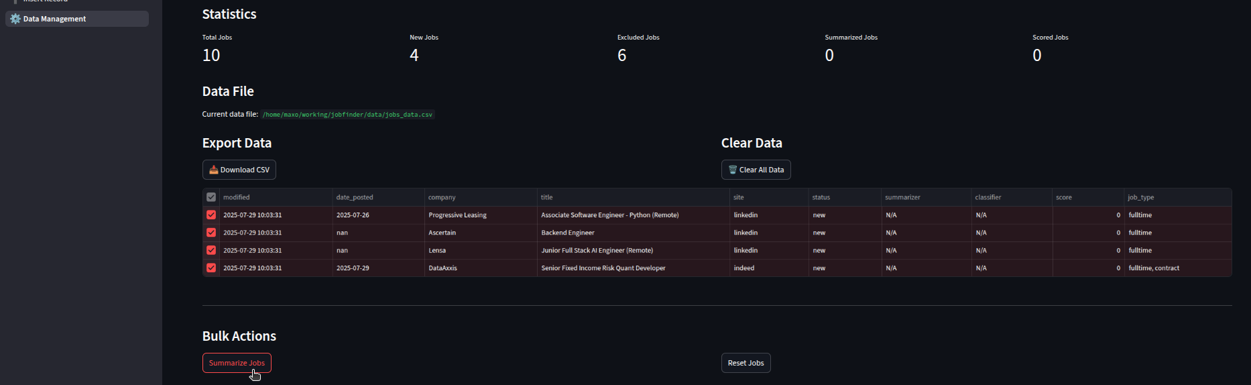
Task: Click the gear icon beside Data Management
Action: (15, 19)
